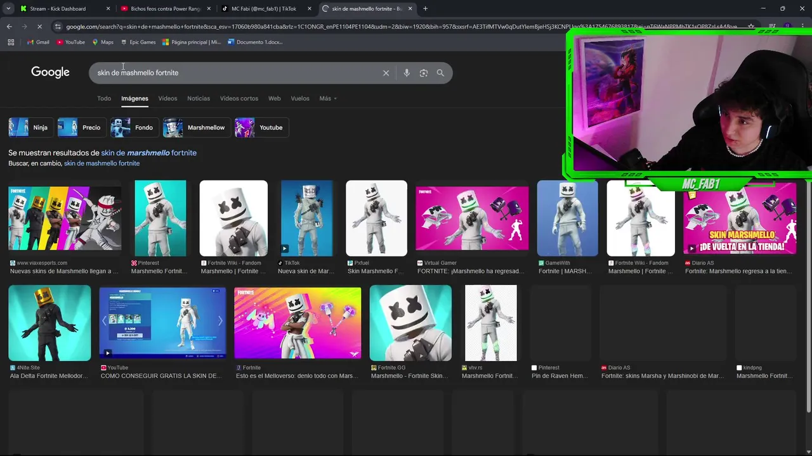
Task: Open a new browser tab
Action: [425, 9]
